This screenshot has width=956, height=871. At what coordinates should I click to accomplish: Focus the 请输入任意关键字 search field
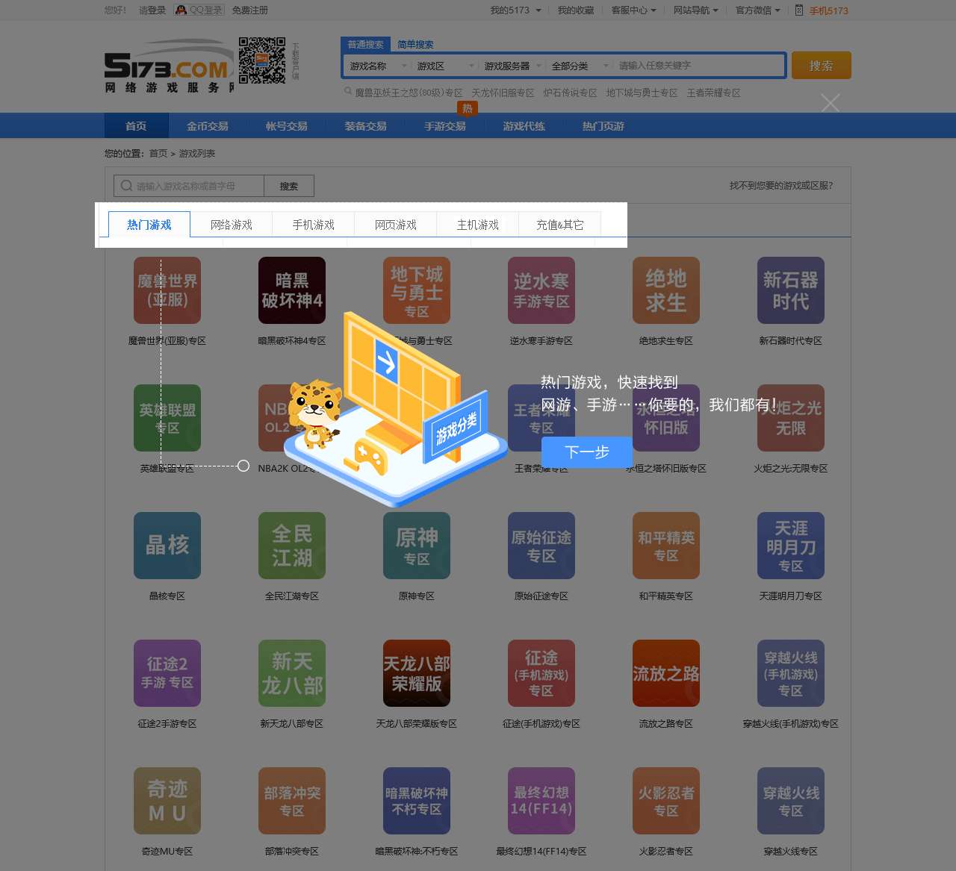[699, 66]
